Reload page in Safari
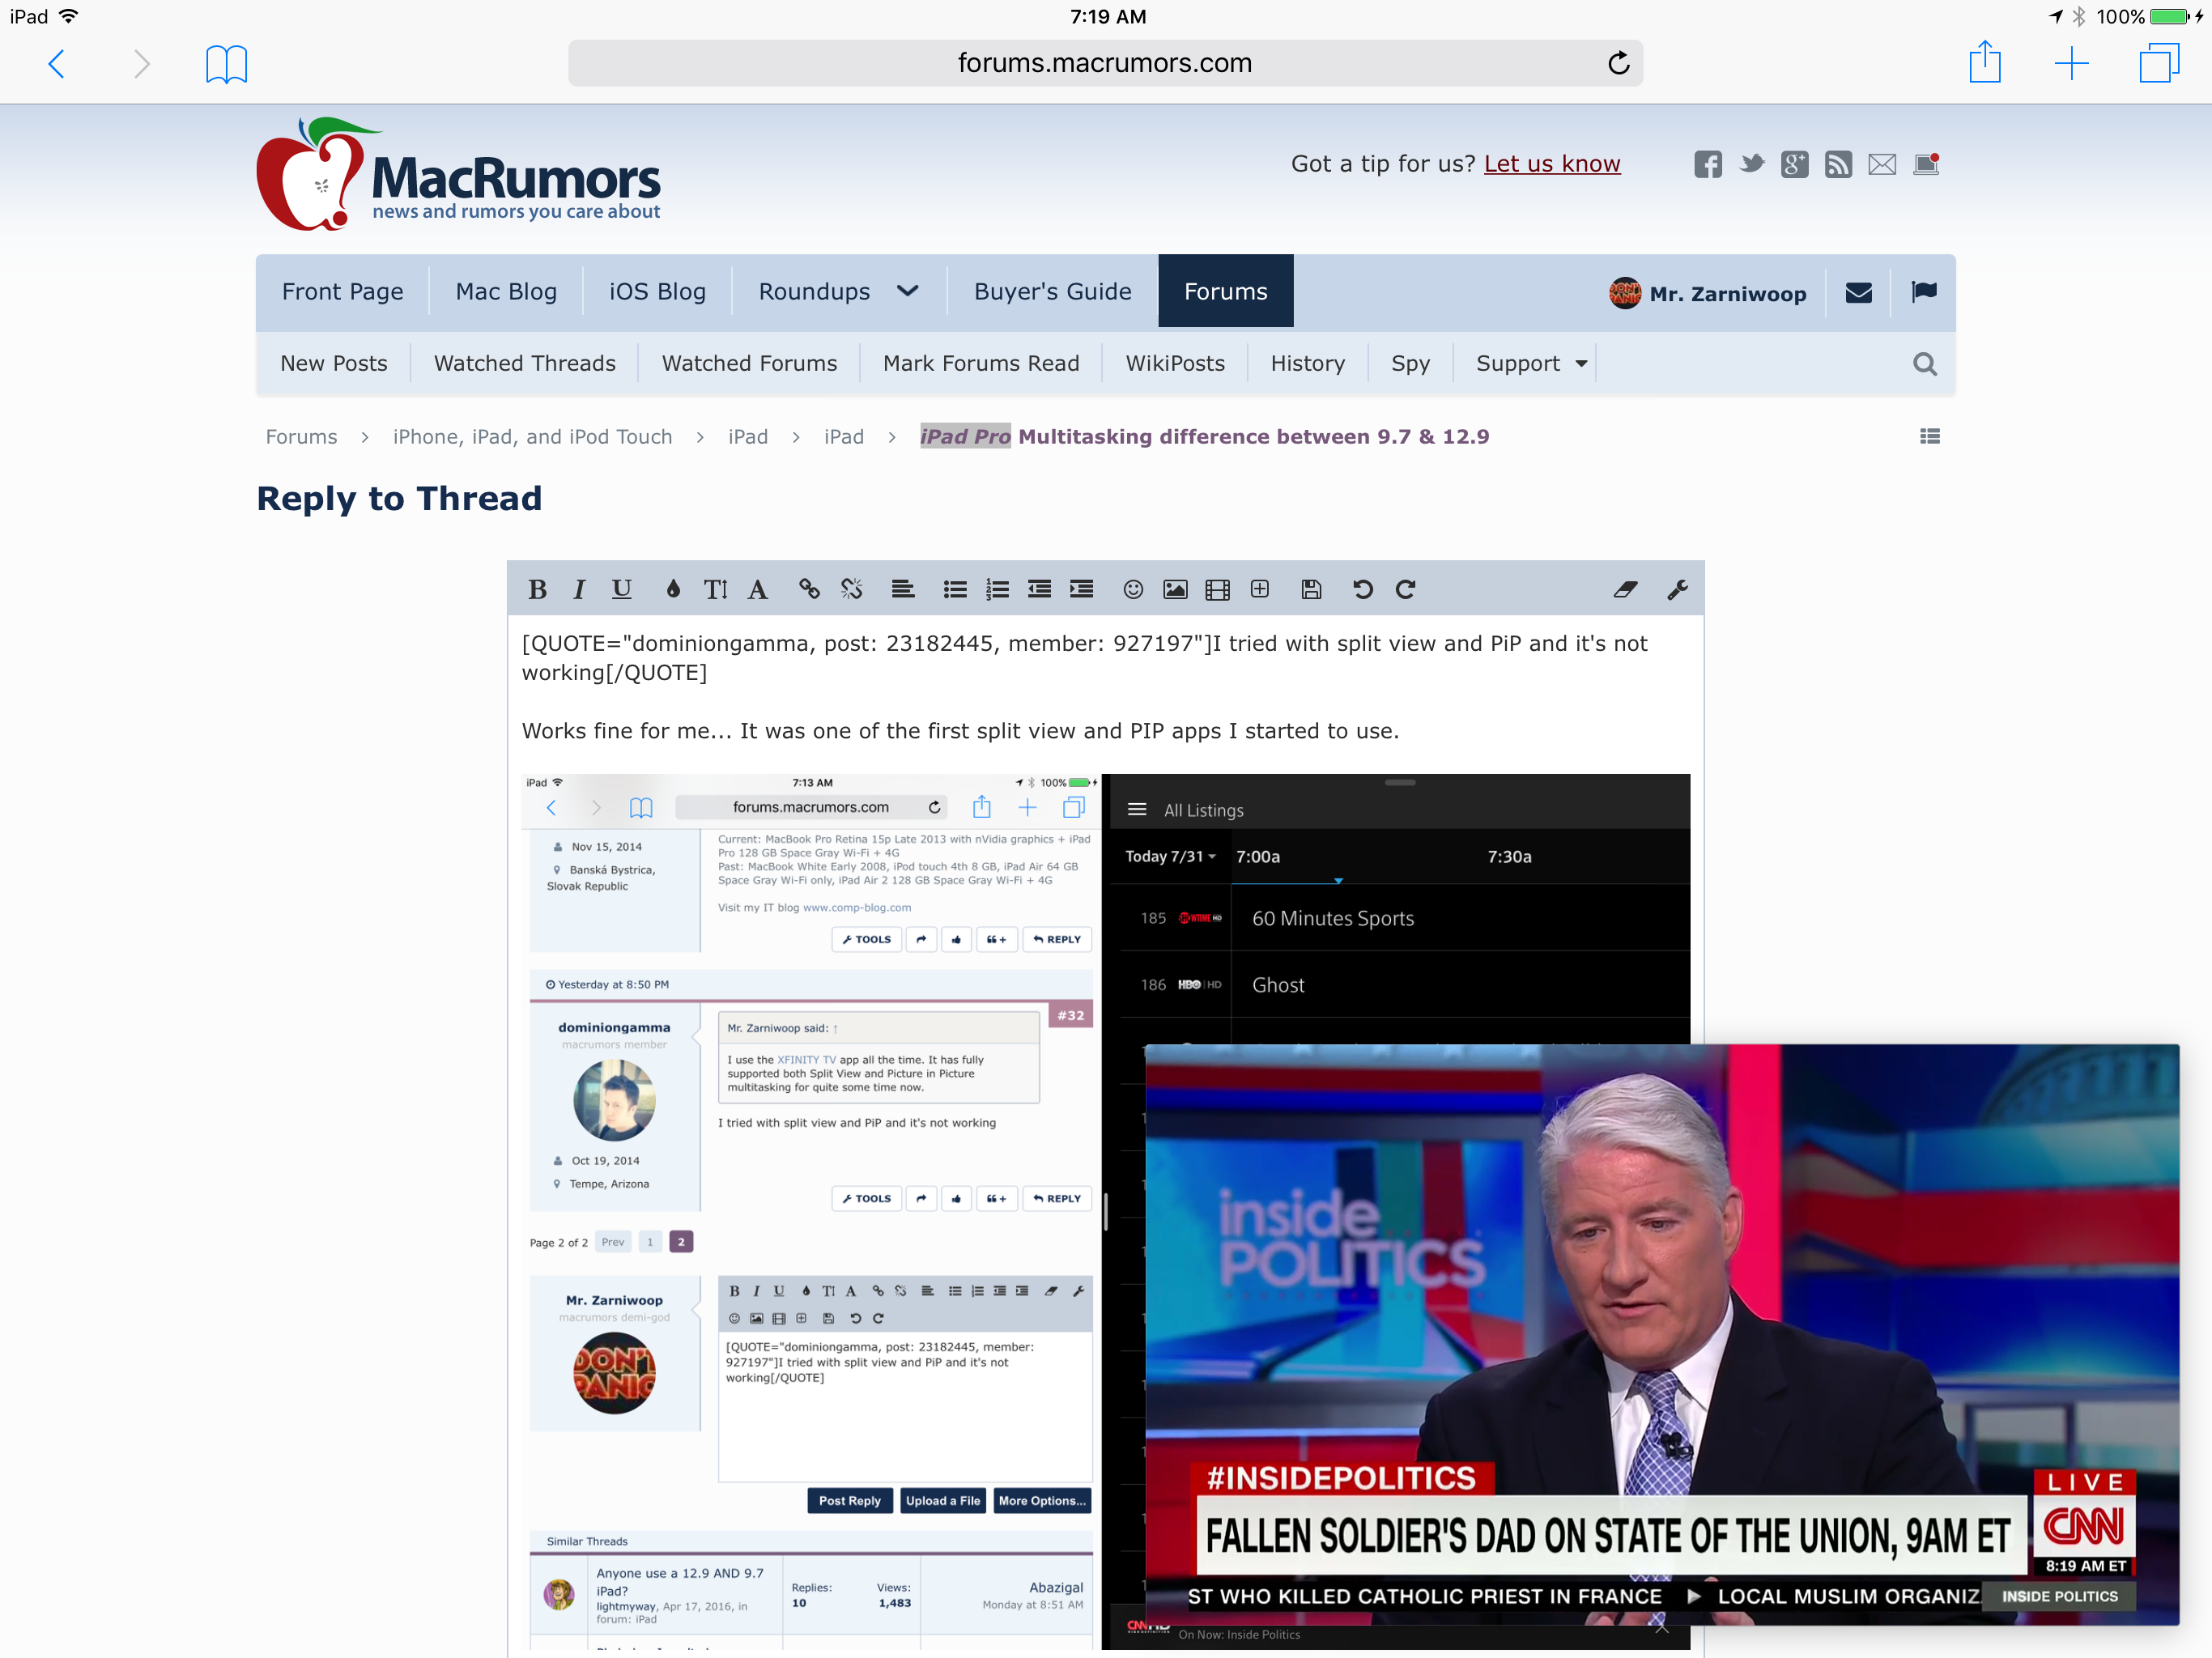The width and height of the screenshot is (2212, 1658). pyautogui.click(x=1619, y=63)
